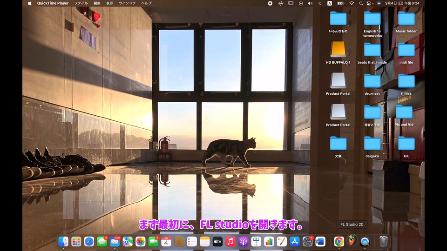Open Podcasts from the dock
Screen dimensions: 447x251
(x=243, y=242)
